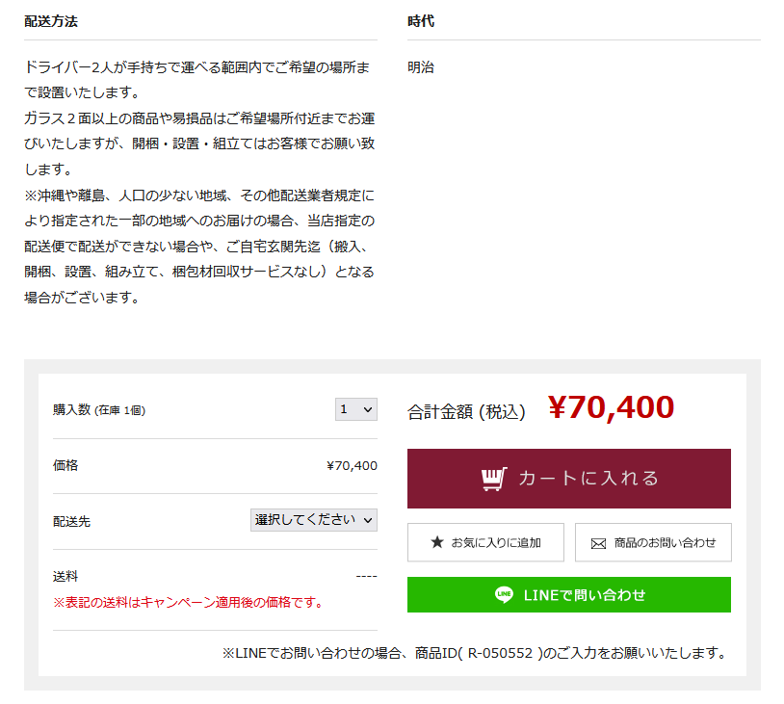Viewport: 784px width, 704px height.
Task: Click the product ID R-050552 text
Action: [500, 653]
